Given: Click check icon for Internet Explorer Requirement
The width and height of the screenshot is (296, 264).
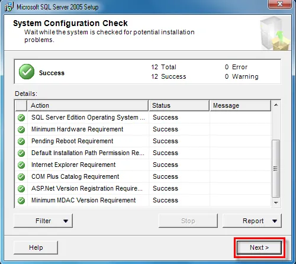Looking at the screenshot, I should (x=21, y=165).
